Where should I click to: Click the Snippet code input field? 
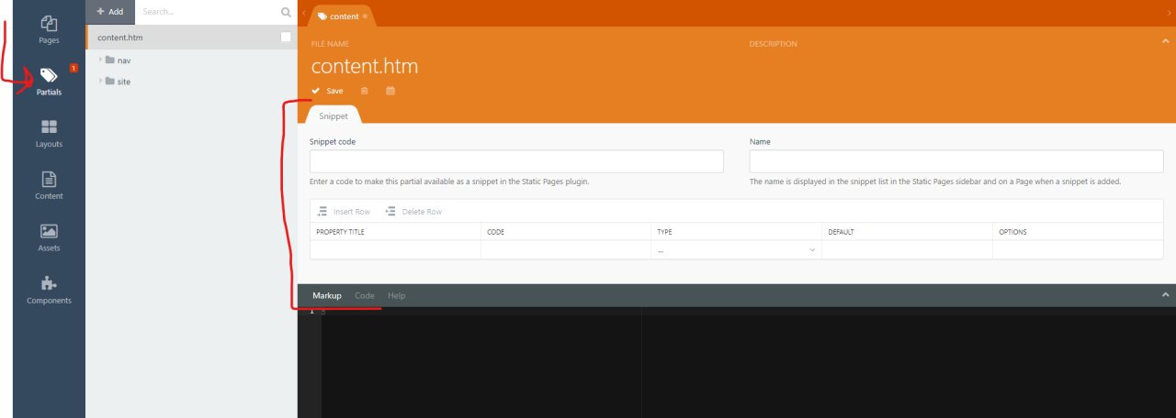[x=516, y=161]
